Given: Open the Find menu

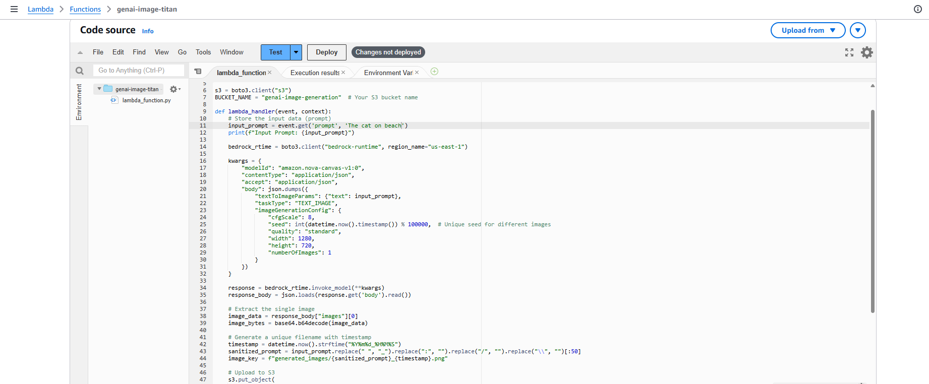Looking at the screenshot, I should pyautogui.click(x=139, y=52).
